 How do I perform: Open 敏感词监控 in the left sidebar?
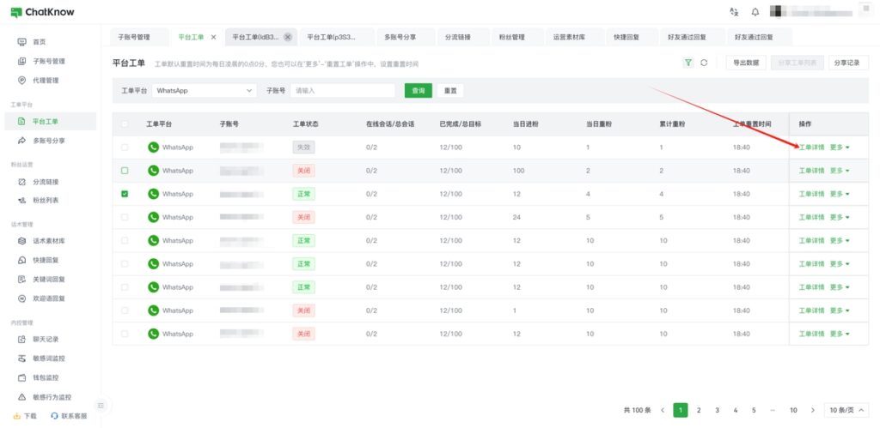tap(49, 359)
